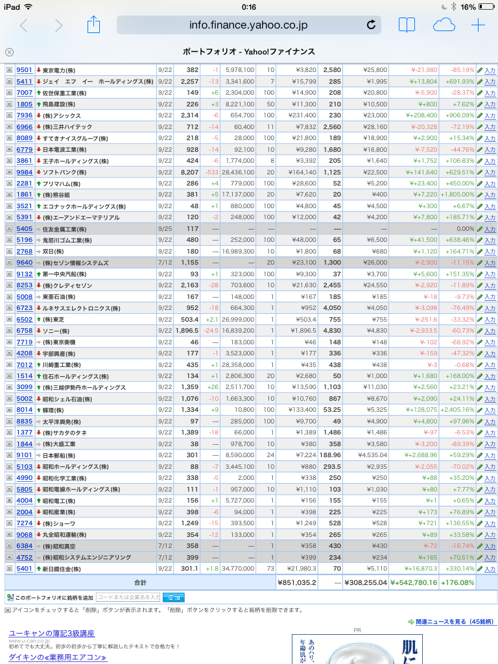Image resolution: width=498 pixels, height=664 pixels.
Task: Go back with Safari back arrow
Action: [24, 25]
